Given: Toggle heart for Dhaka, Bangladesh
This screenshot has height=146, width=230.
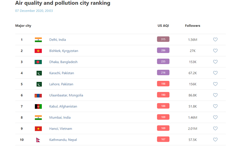Looking at the screenshot, I should (x=215, y=62).
